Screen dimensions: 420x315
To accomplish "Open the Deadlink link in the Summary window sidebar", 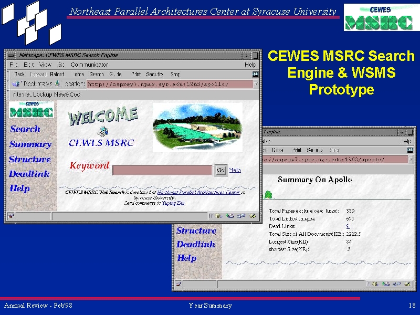I will click(x=195, y=244).
